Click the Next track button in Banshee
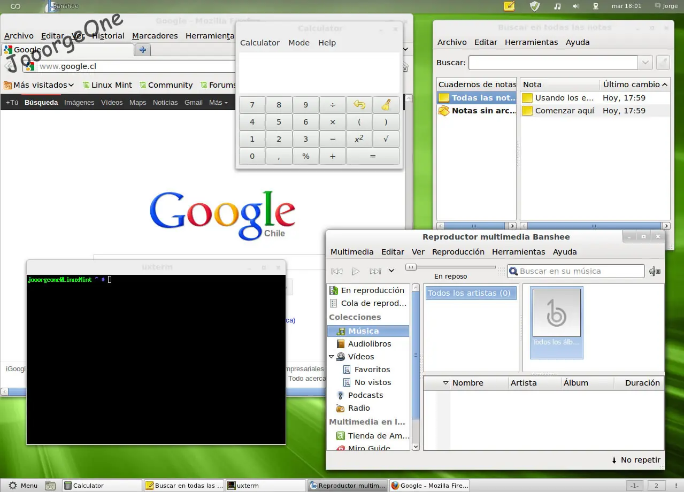Viewport: 684px width, 492px height. [375, 271]
